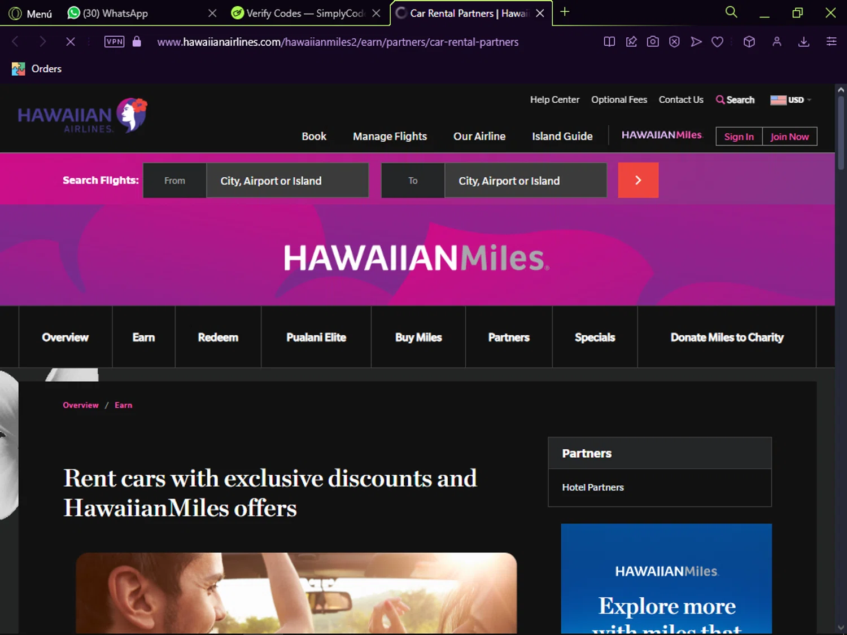Open a new browser tab
The image size is (847, 635).
[x=565, y=12]
